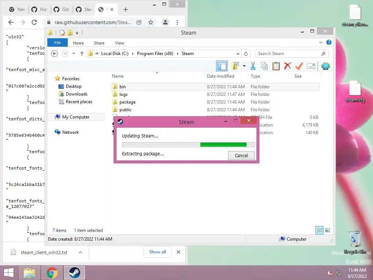Select My Computer in navigation pane

[x=76, y=117]
